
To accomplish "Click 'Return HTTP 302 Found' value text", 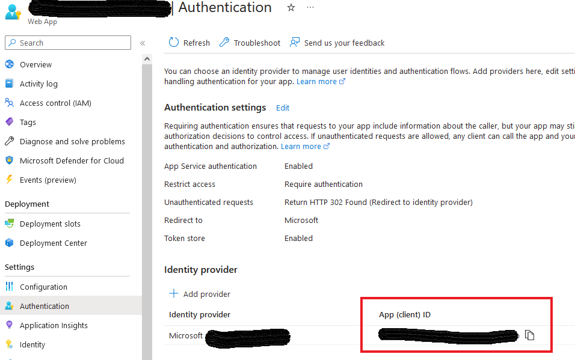I will click(x=378, y=203).
